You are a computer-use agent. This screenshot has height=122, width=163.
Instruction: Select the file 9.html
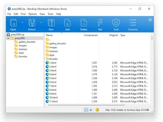pyautogui.click(x=53, y=94)
